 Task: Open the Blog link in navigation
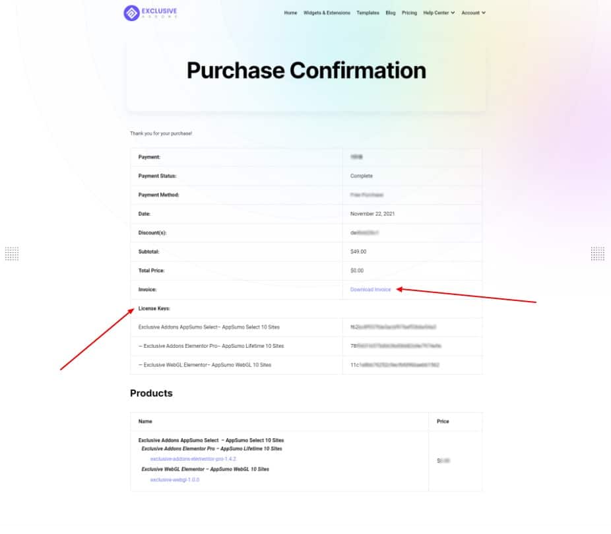[391, 13]
